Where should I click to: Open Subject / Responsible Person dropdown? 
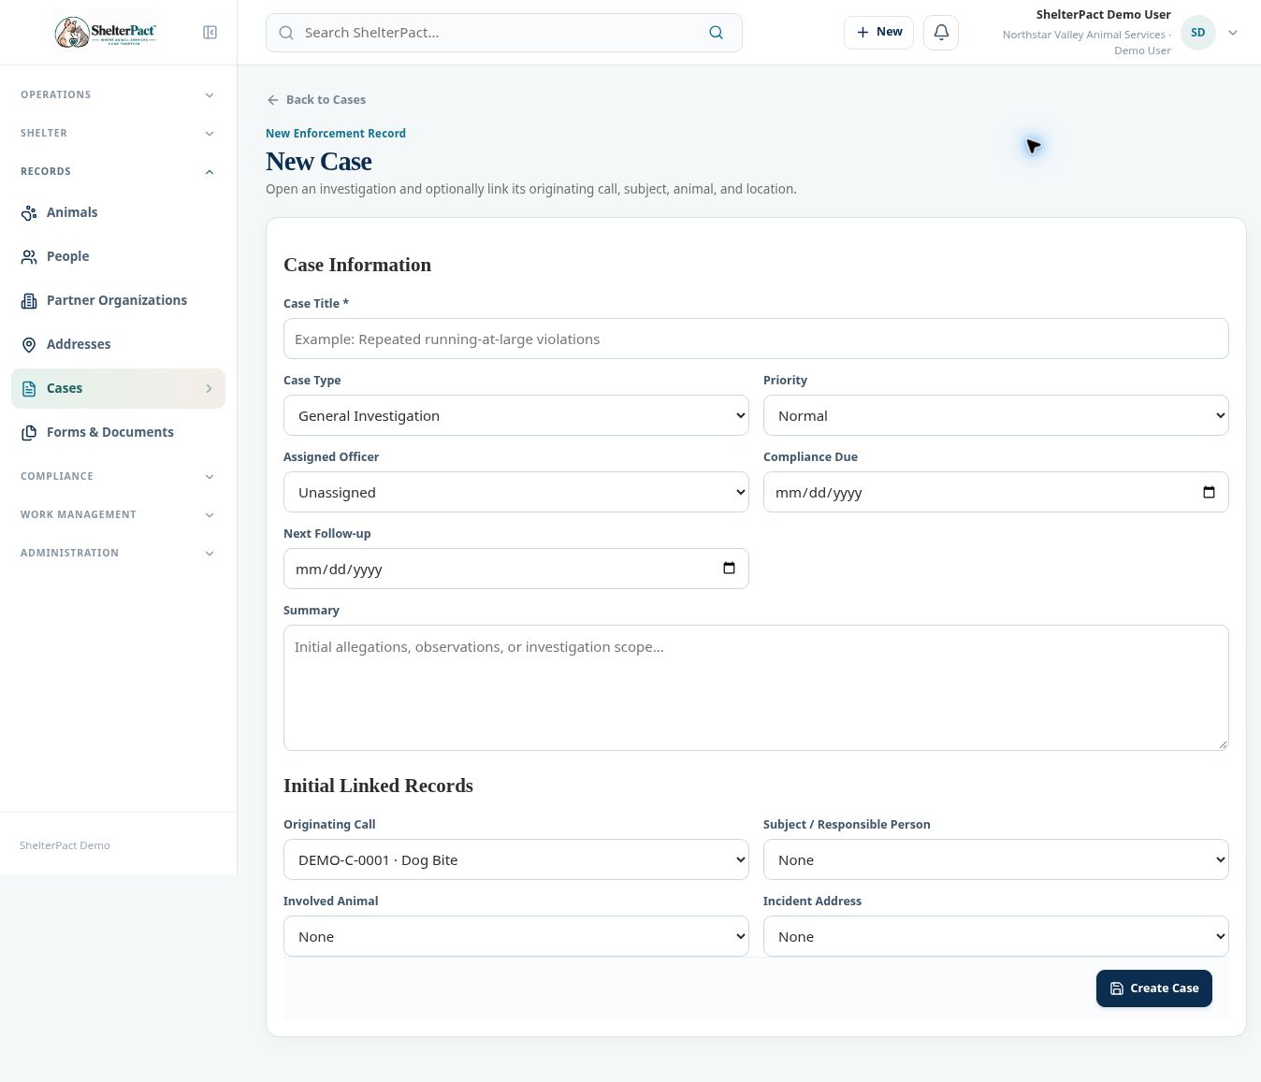996,859
